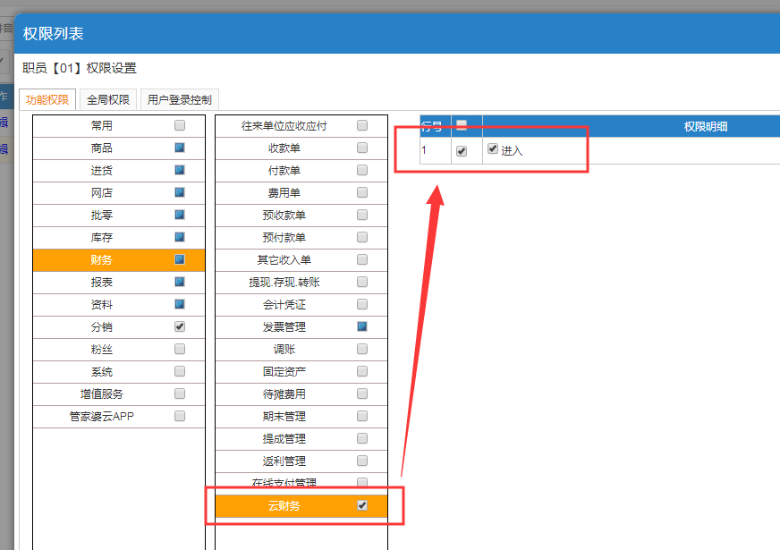Check the 调账 checkbox
The width and height of the screenshot is (780, 550).
click(362, 349)
